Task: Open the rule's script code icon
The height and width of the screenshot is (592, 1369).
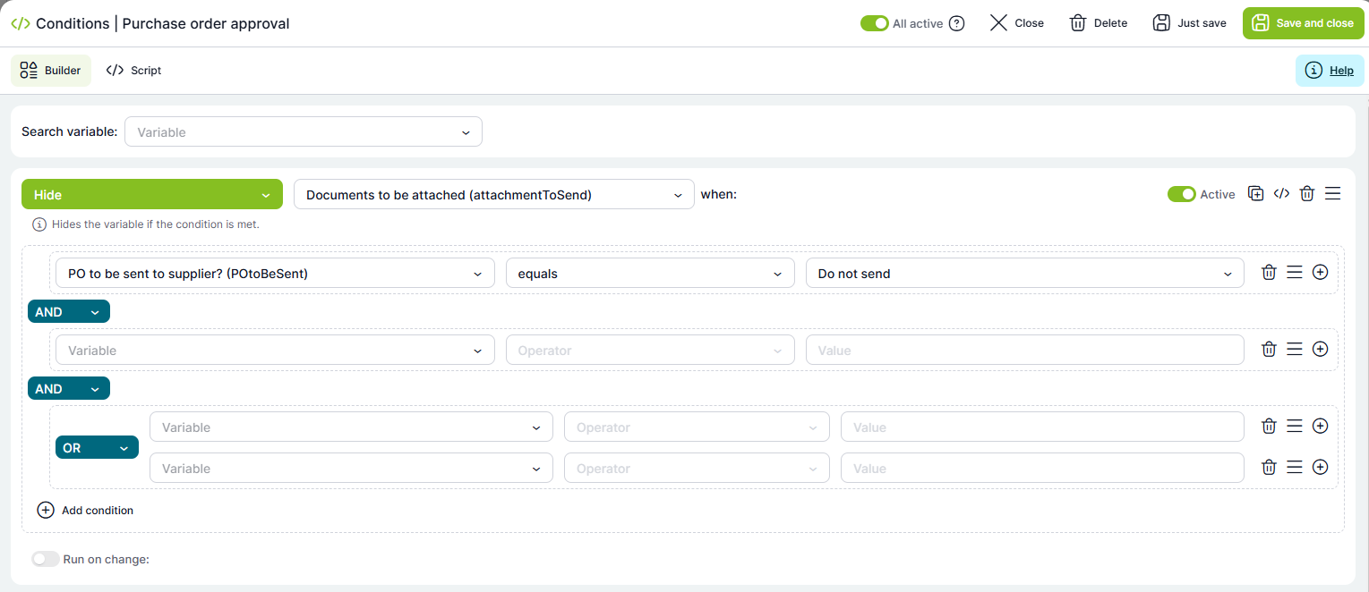Action: 1281,194
